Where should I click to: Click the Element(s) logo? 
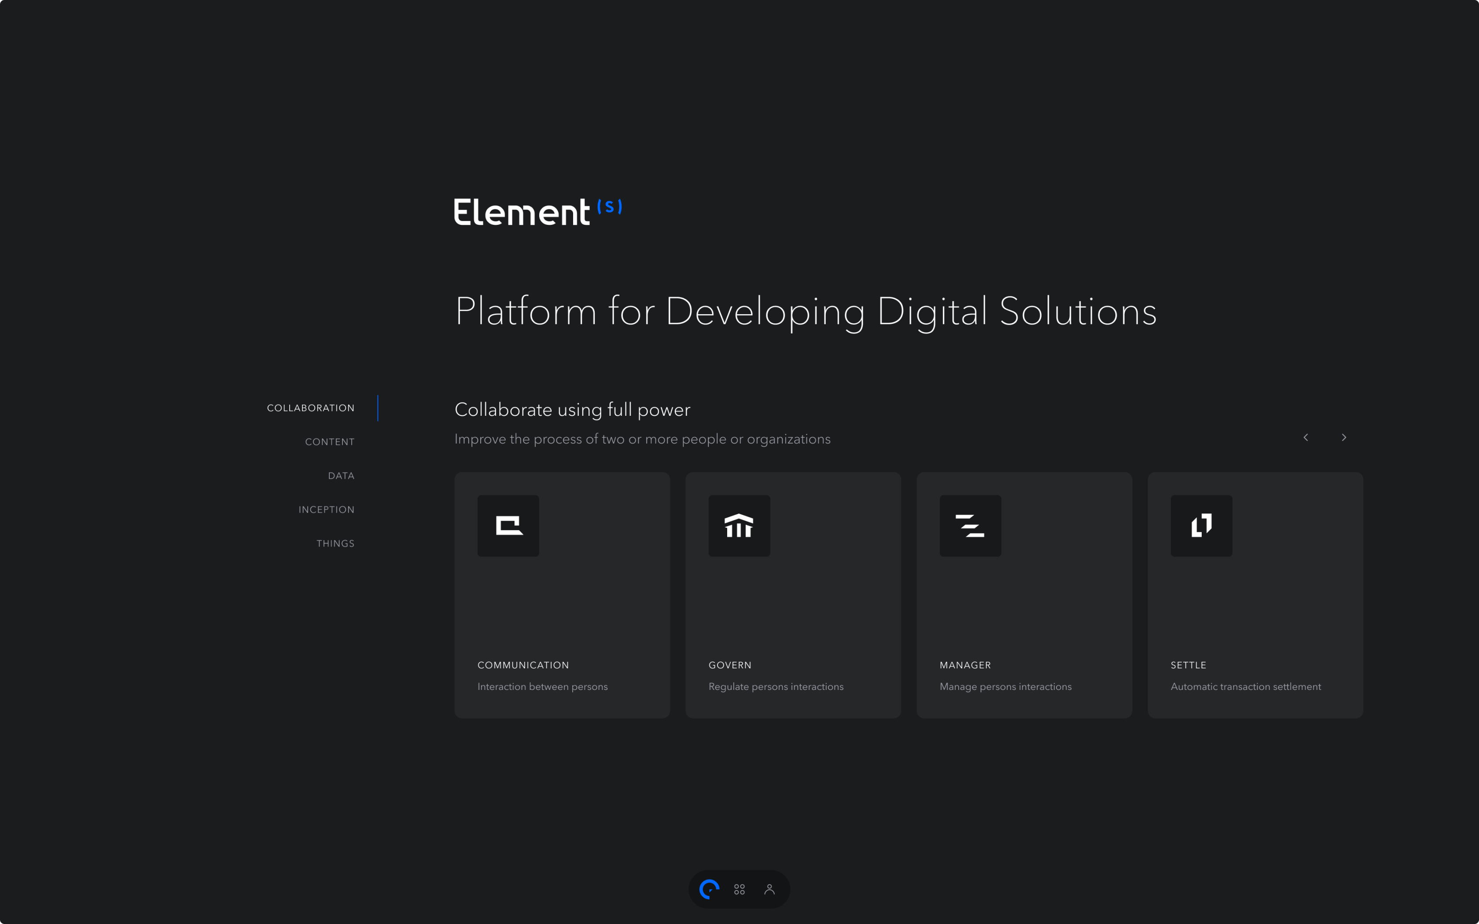click(538, 212)
